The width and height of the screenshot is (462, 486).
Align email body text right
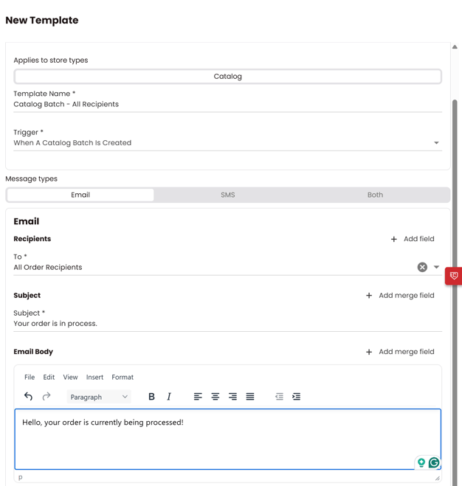click(232, 397)
